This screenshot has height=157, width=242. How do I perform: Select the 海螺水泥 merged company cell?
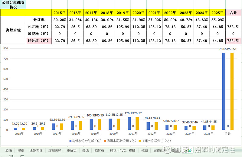tap(13, 30)
